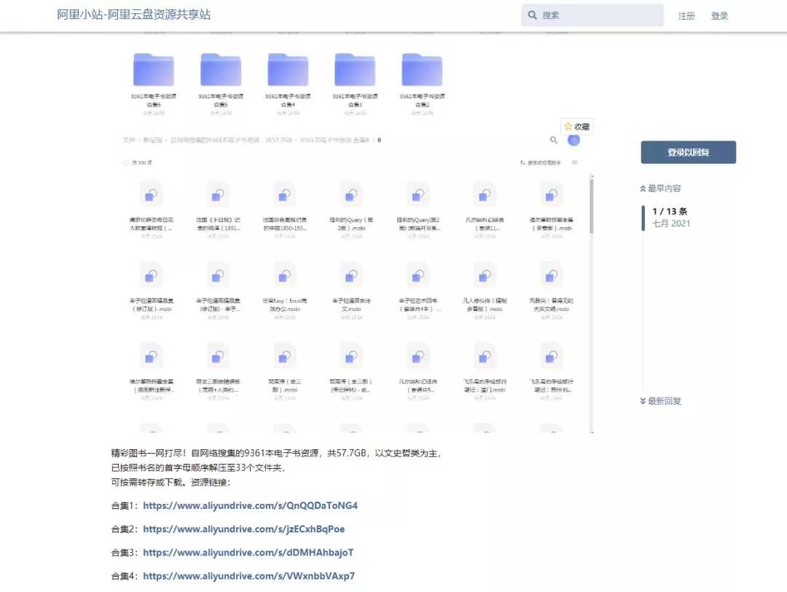Click the list view icon beside the sort option
The image size is (787, 592).
click(x=575, y=162)
